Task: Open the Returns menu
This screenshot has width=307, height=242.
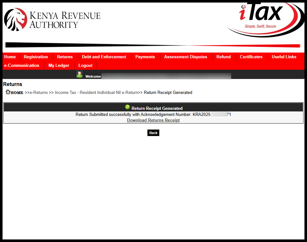Action: point(65,57)
